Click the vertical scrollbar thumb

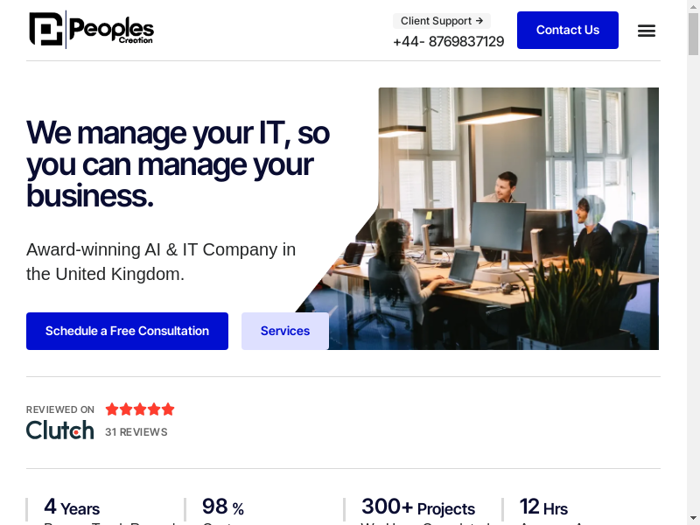(693, 34)
